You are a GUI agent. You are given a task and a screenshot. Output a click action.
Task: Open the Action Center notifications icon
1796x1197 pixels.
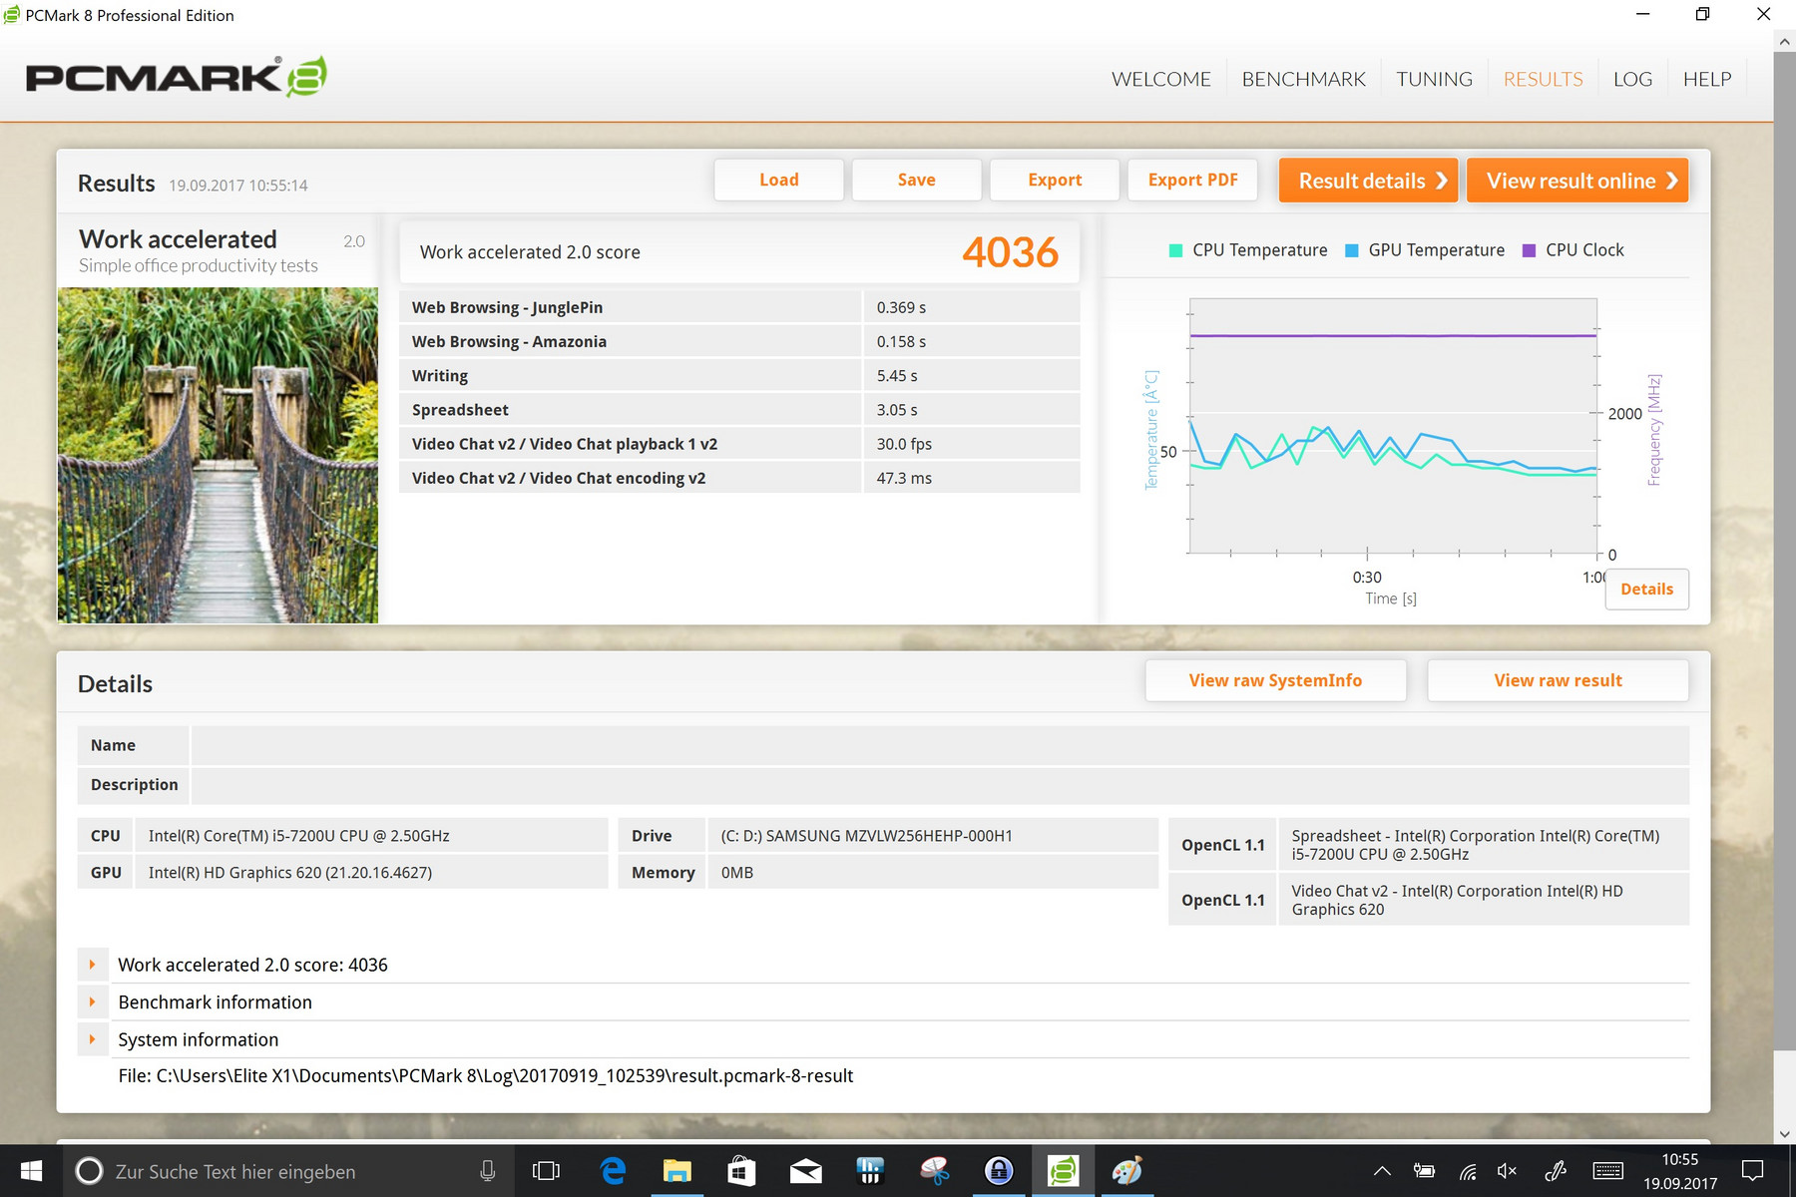tap(1753, 1171)
